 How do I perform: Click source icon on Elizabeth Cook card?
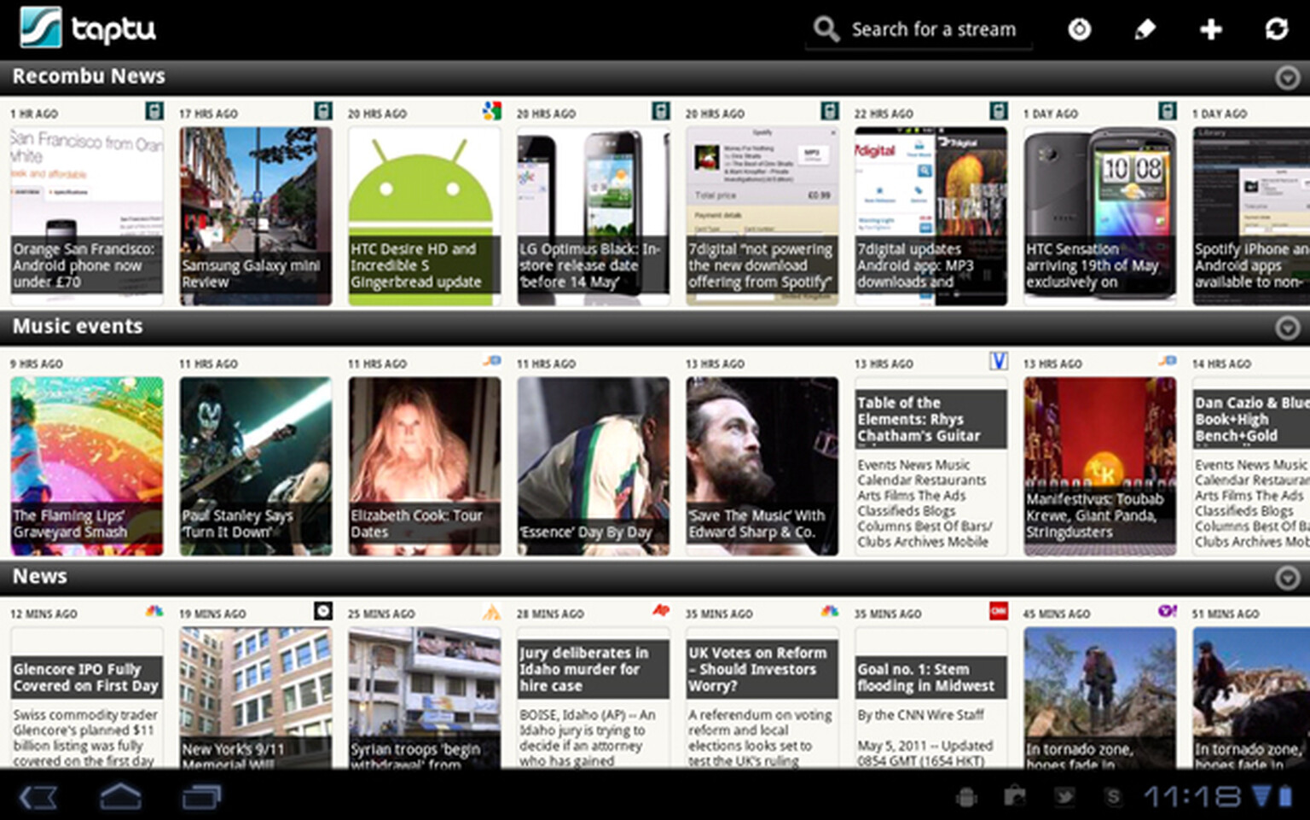click(x=491, y=361)
